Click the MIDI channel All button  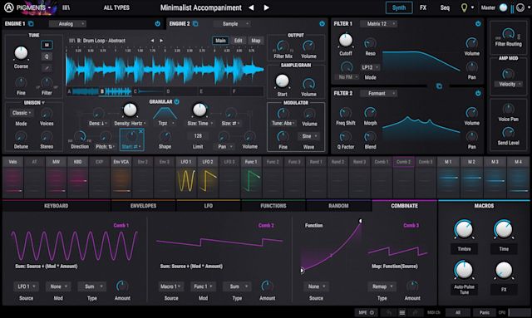click(x=458, y=312)
